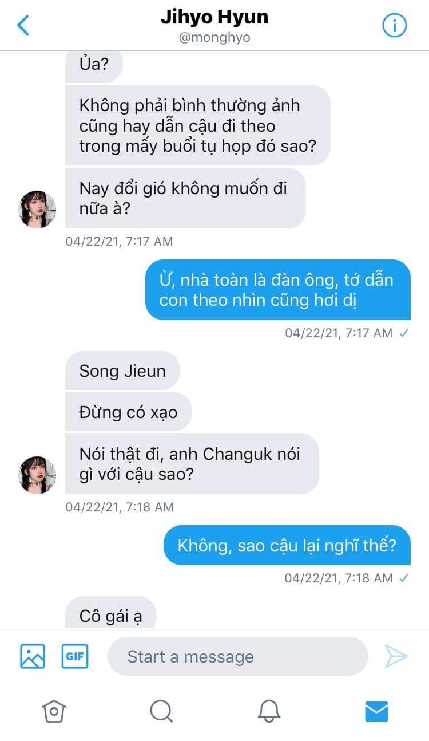
Task: Tap the 'Song Jieun' message bubble
Action: 122,370
